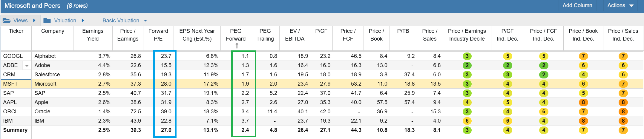Image resolution: width=644 pixels, height=139 pixels.
Task: Open the Views folder icon
Action: click(7, 21)
